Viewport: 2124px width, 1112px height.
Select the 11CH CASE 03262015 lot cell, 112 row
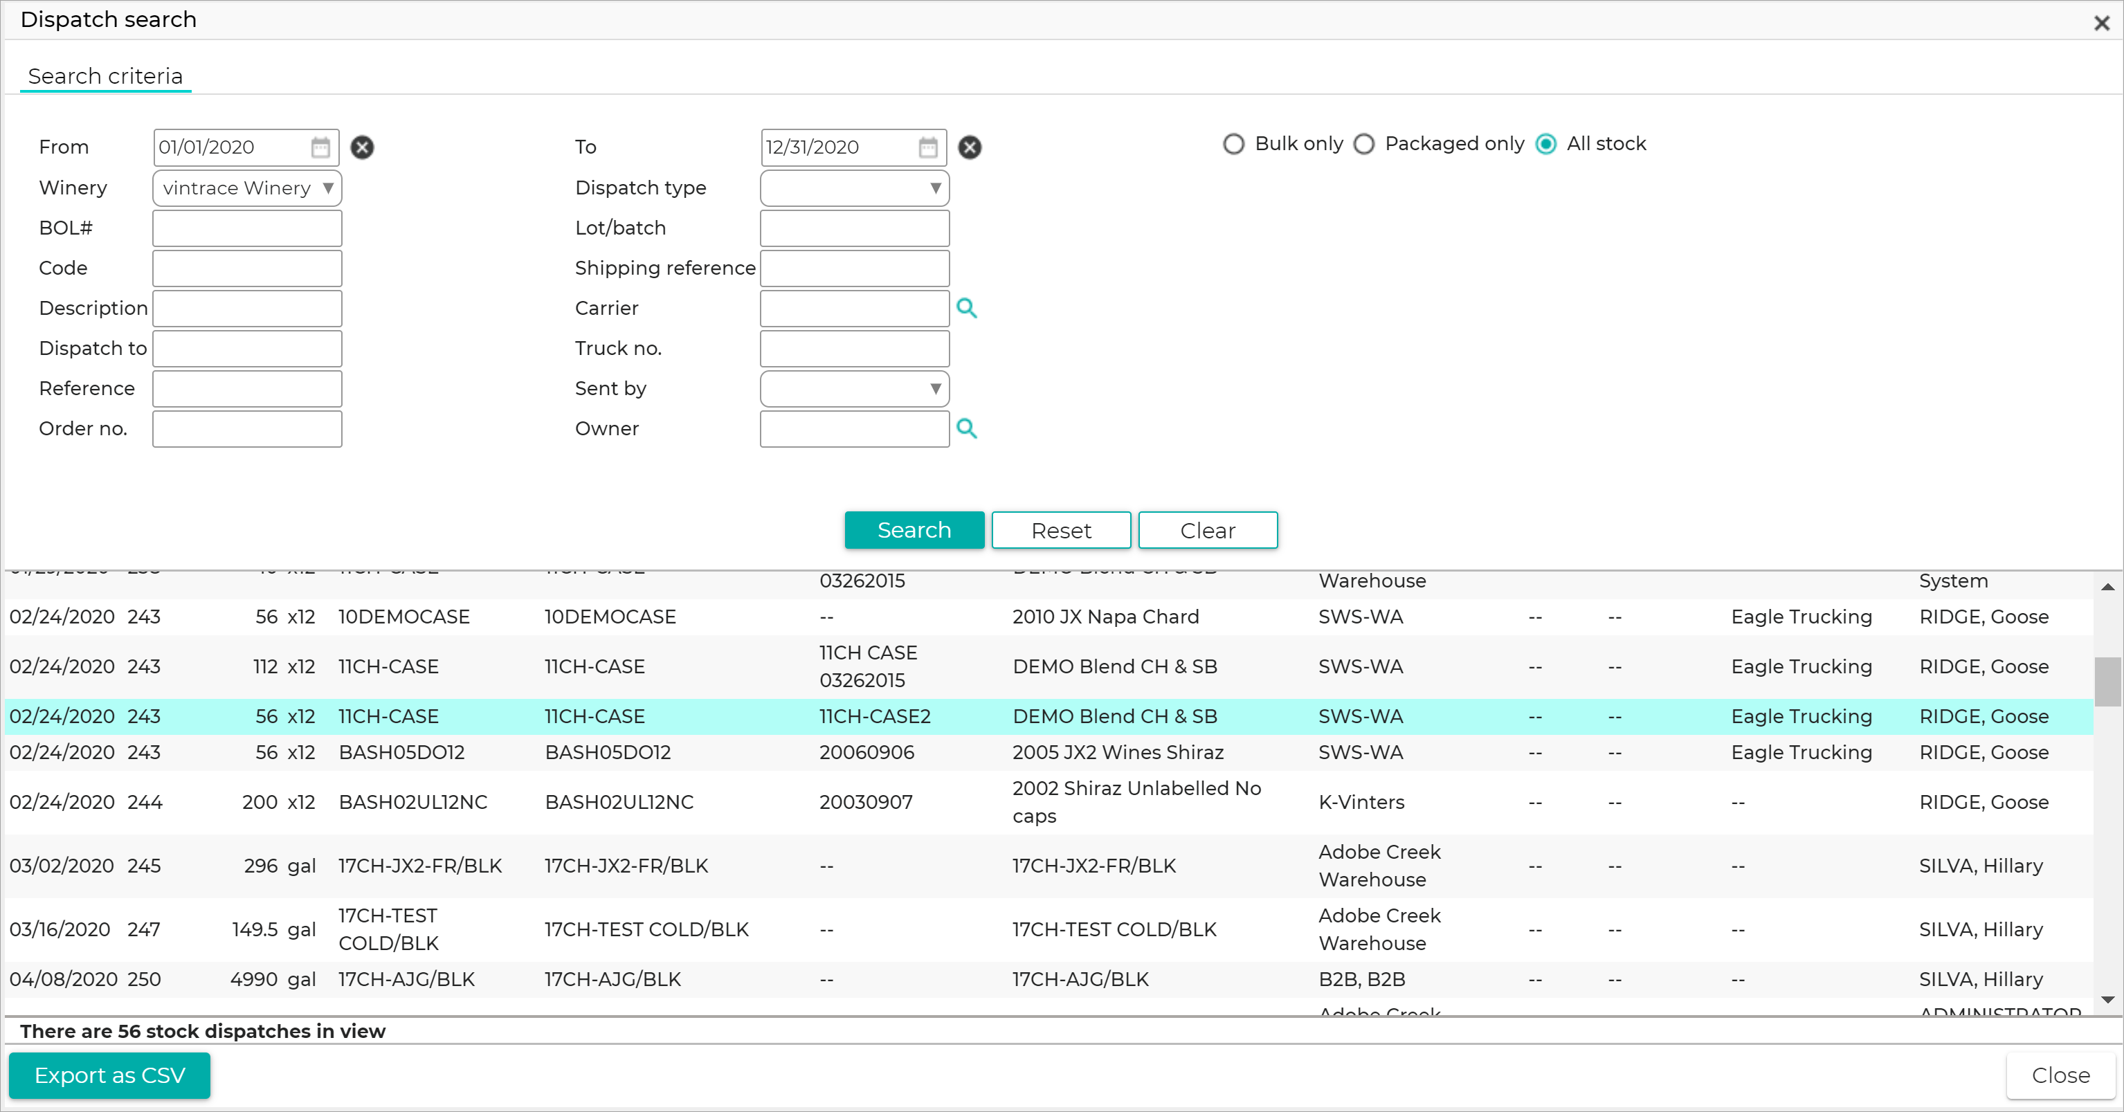pos(867,667)
